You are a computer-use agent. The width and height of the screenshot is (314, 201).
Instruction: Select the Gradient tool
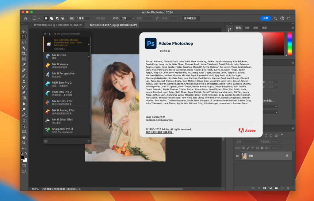(24, 98)
